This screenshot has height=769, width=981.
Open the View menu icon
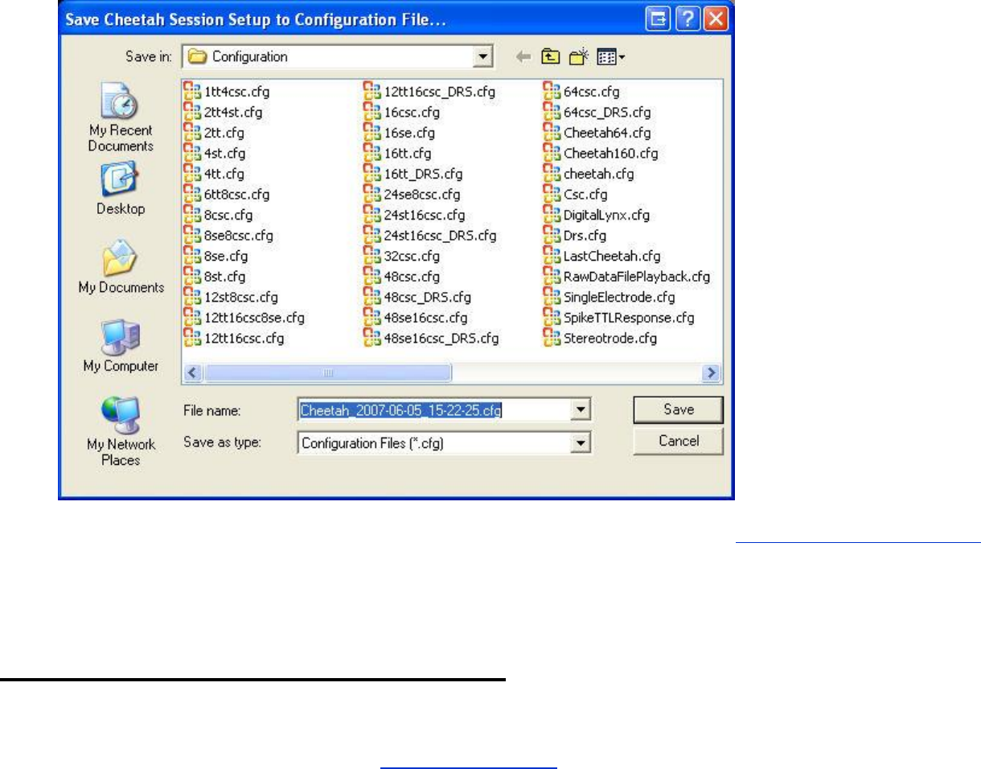coord(611,57)
